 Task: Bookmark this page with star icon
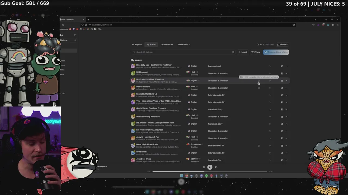[x=294, y=25]
